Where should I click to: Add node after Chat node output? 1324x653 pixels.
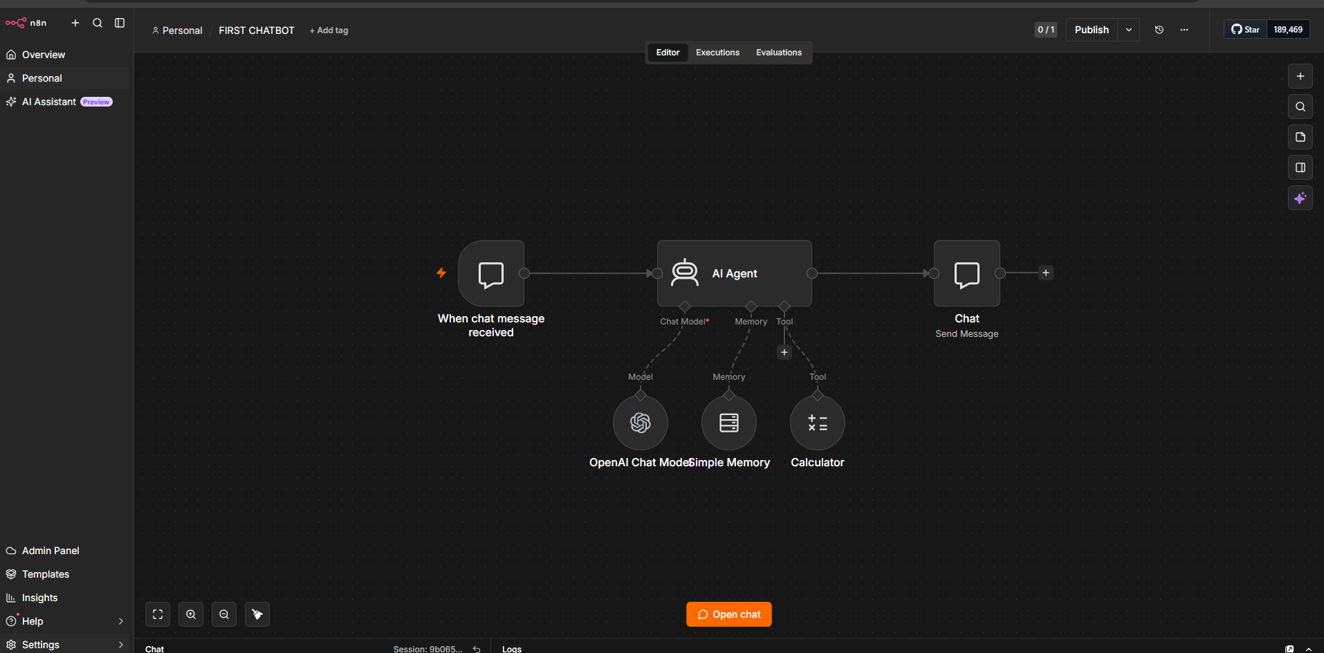pos(1046,273)
